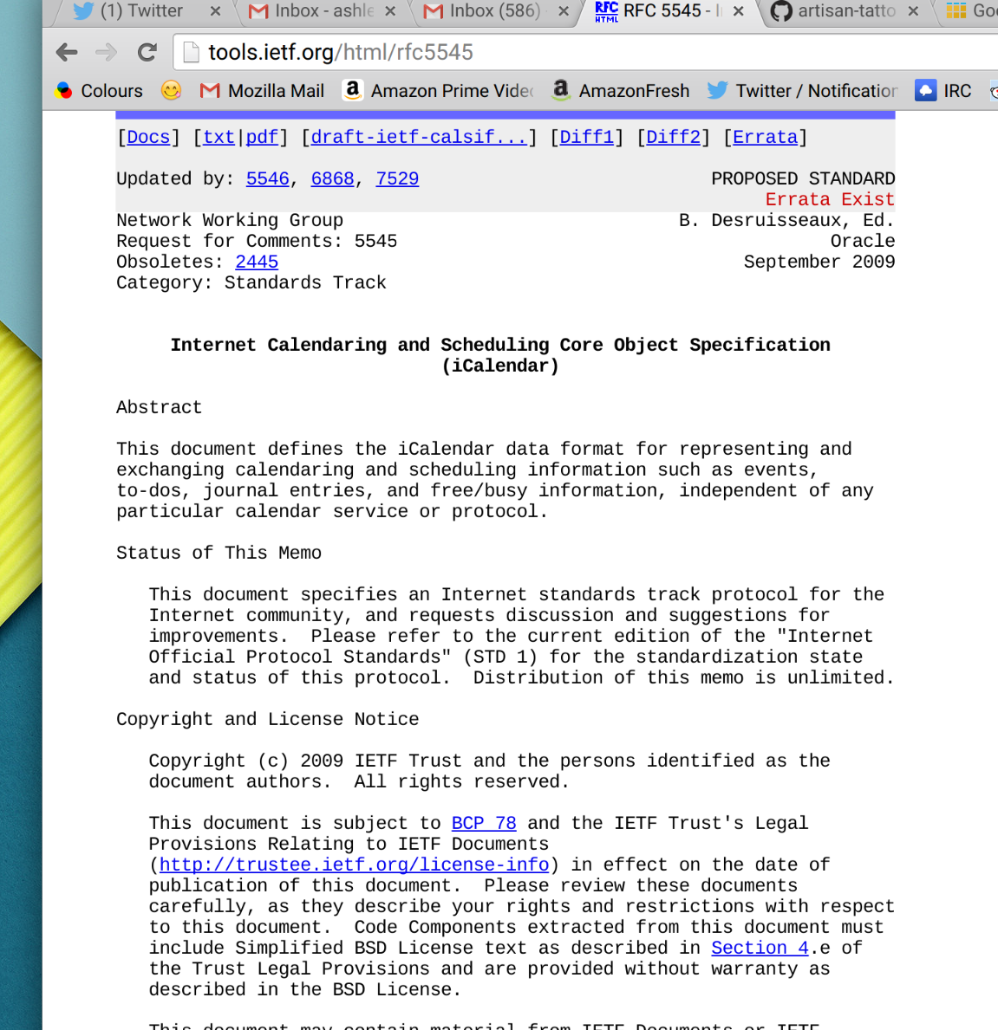Open the Errata link

[766, 137]
